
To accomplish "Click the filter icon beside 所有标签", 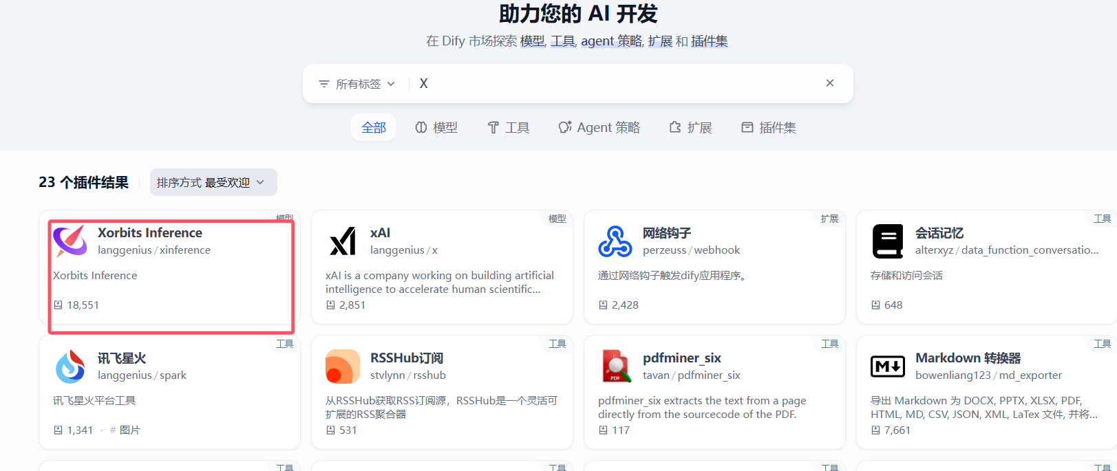I will [324, 84].
